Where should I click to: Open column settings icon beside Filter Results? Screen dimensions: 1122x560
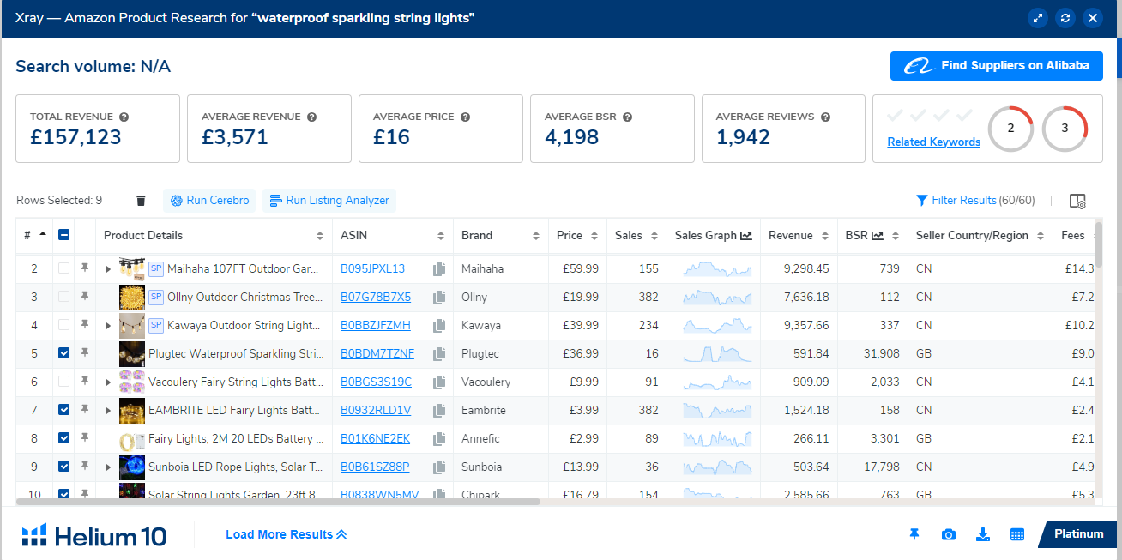click(x=1077, y=201)
